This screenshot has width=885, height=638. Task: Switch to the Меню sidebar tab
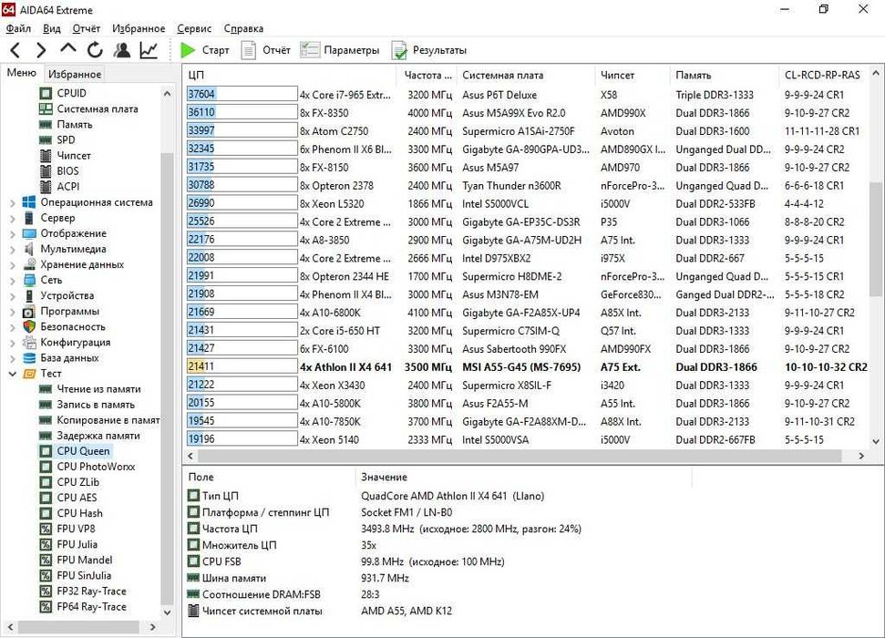(x=22, y=73)
